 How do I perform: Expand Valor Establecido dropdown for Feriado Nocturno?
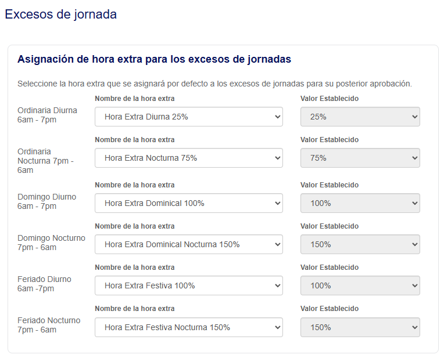pyautogui.click(x=360, y=327)
